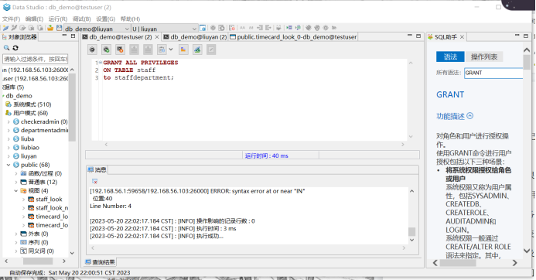Viewport: 536px width, 280px height.
Task: Select the 语法 button in SQL assistant
Action: (450, 56)
